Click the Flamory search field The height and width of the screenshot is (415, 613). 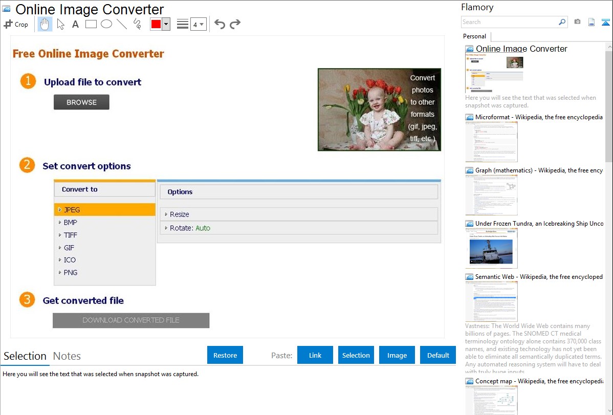509,22
